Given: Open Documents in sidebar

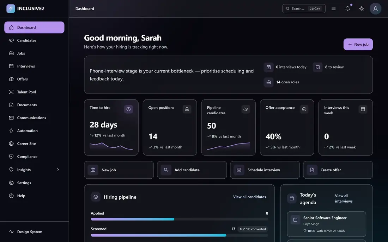Looking at the screenshot, I should [x=35, y=105].
